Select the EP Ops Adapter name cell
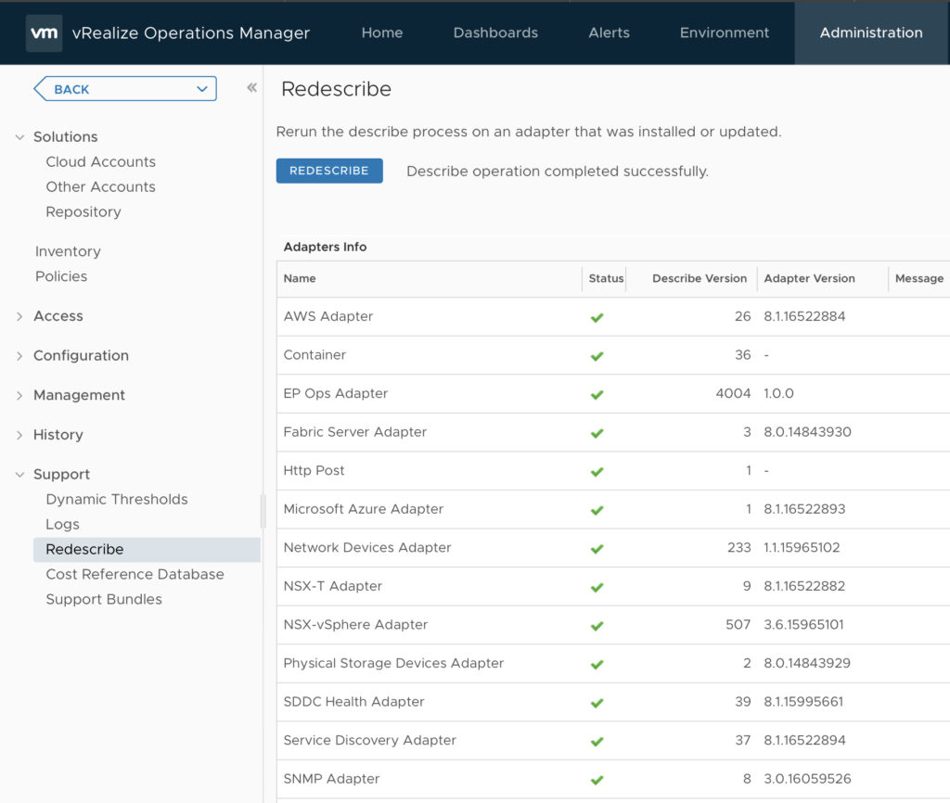Image resolution: width=950 pixels, height=803 pixels. (x=336, y=394)
